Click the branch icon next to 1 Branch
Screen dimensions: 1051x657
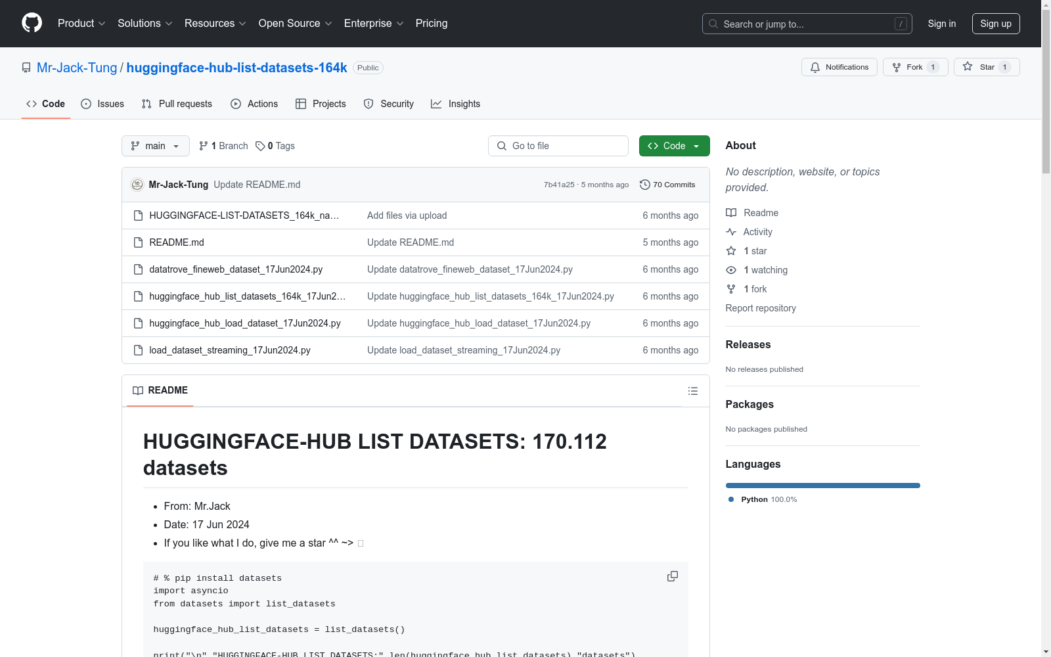coord(204,146)
